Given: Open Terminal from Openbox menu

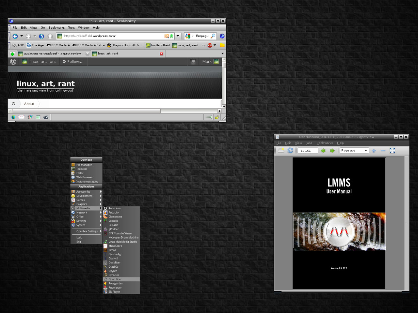Looking at the screenshot, I should pos(87,169).
